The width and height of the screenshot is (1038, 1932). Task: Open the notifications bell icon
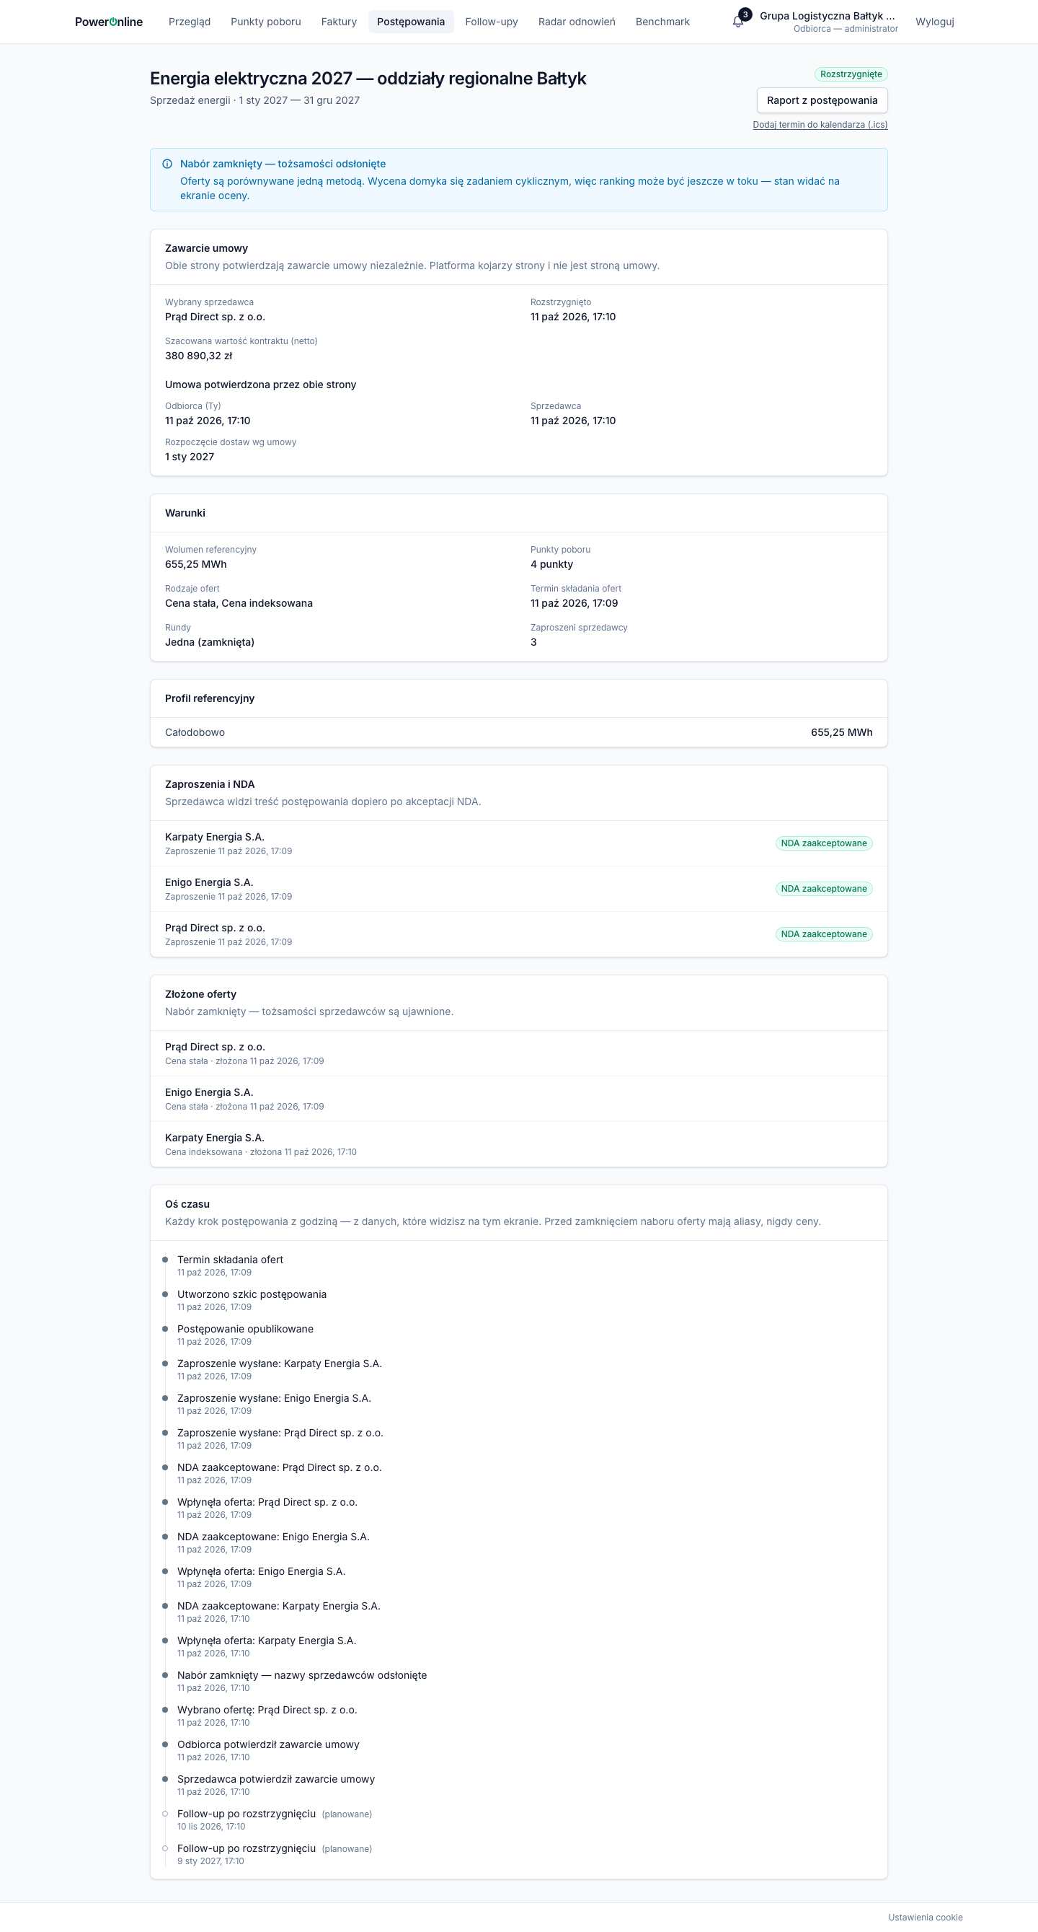[x=738, y=22]
